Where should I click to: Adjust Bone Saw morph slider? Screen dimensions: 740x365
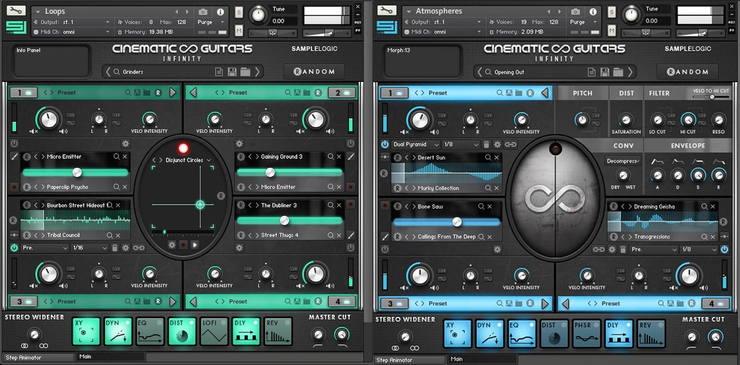tap(447, 222)
